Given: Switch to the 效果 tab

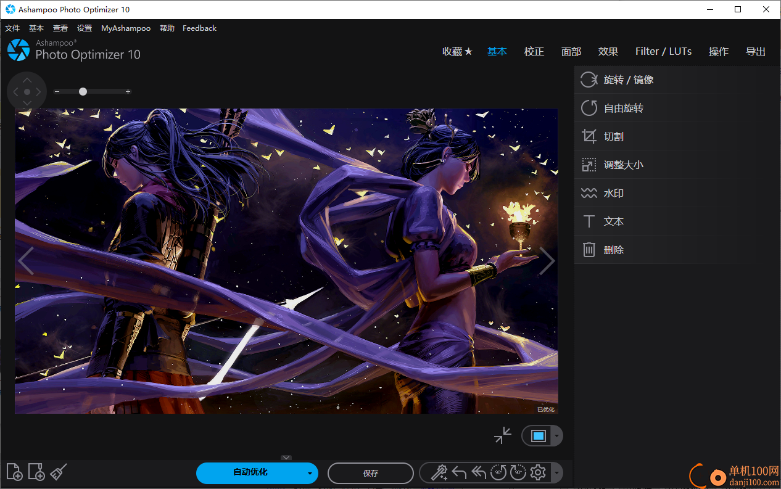Looking at the screenshot, I should [608, 52].
